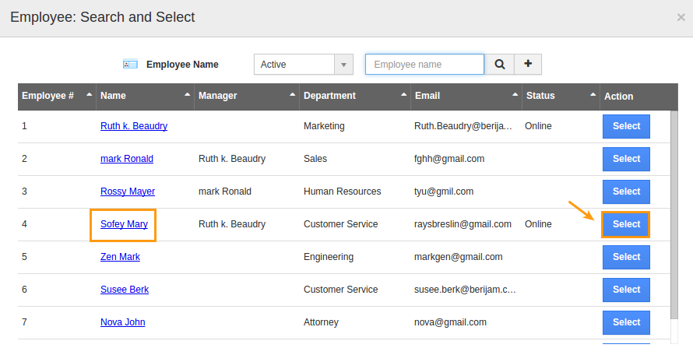Click the dialog title Employee: Search and Select

103,17
